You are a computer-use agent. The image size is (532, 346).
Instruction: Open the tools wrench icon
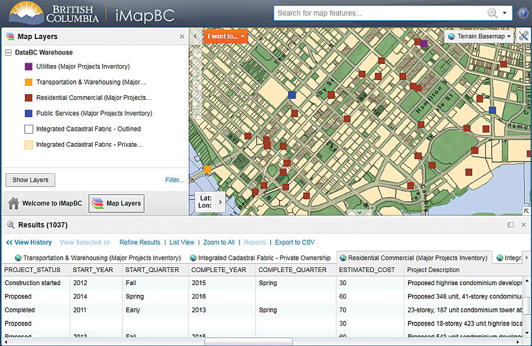point(523,36)
